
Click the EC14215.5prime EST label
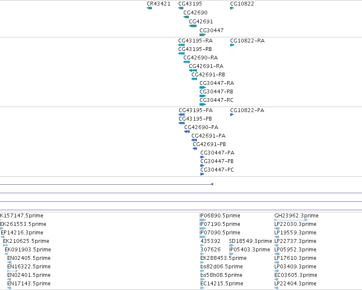click(222, 284)
